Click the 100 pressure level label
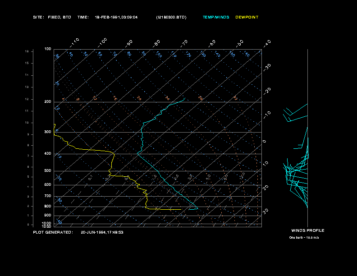This screenshot has width=357, height=276. click(48, 49)
